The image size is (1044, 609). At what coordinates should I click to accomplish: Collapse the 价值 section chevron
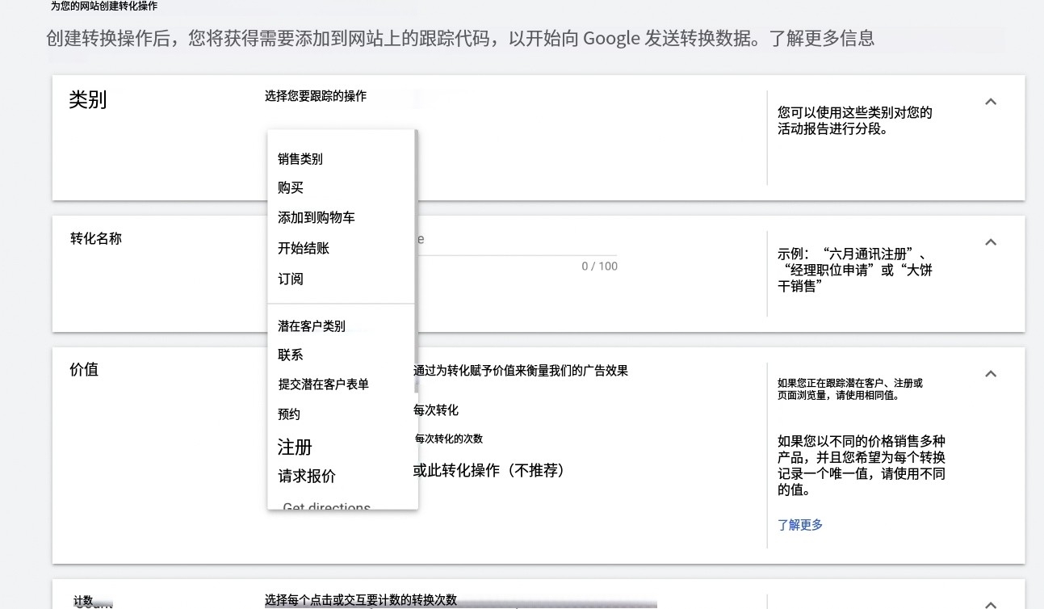coord(991,374)
